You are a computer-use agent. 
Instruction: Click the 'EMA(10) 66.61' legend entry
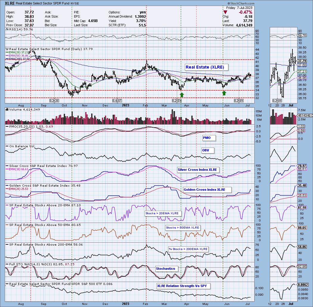[17, 169]
